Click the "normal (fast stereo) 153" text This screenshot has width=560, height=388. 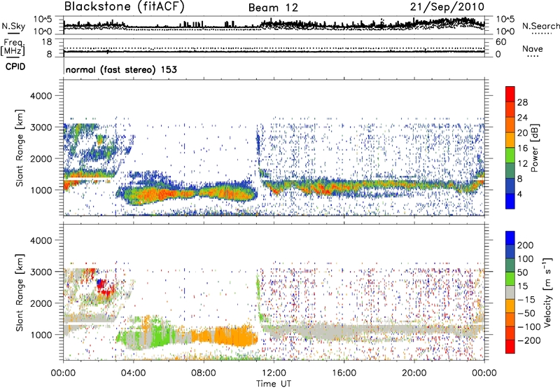point(121,69)
